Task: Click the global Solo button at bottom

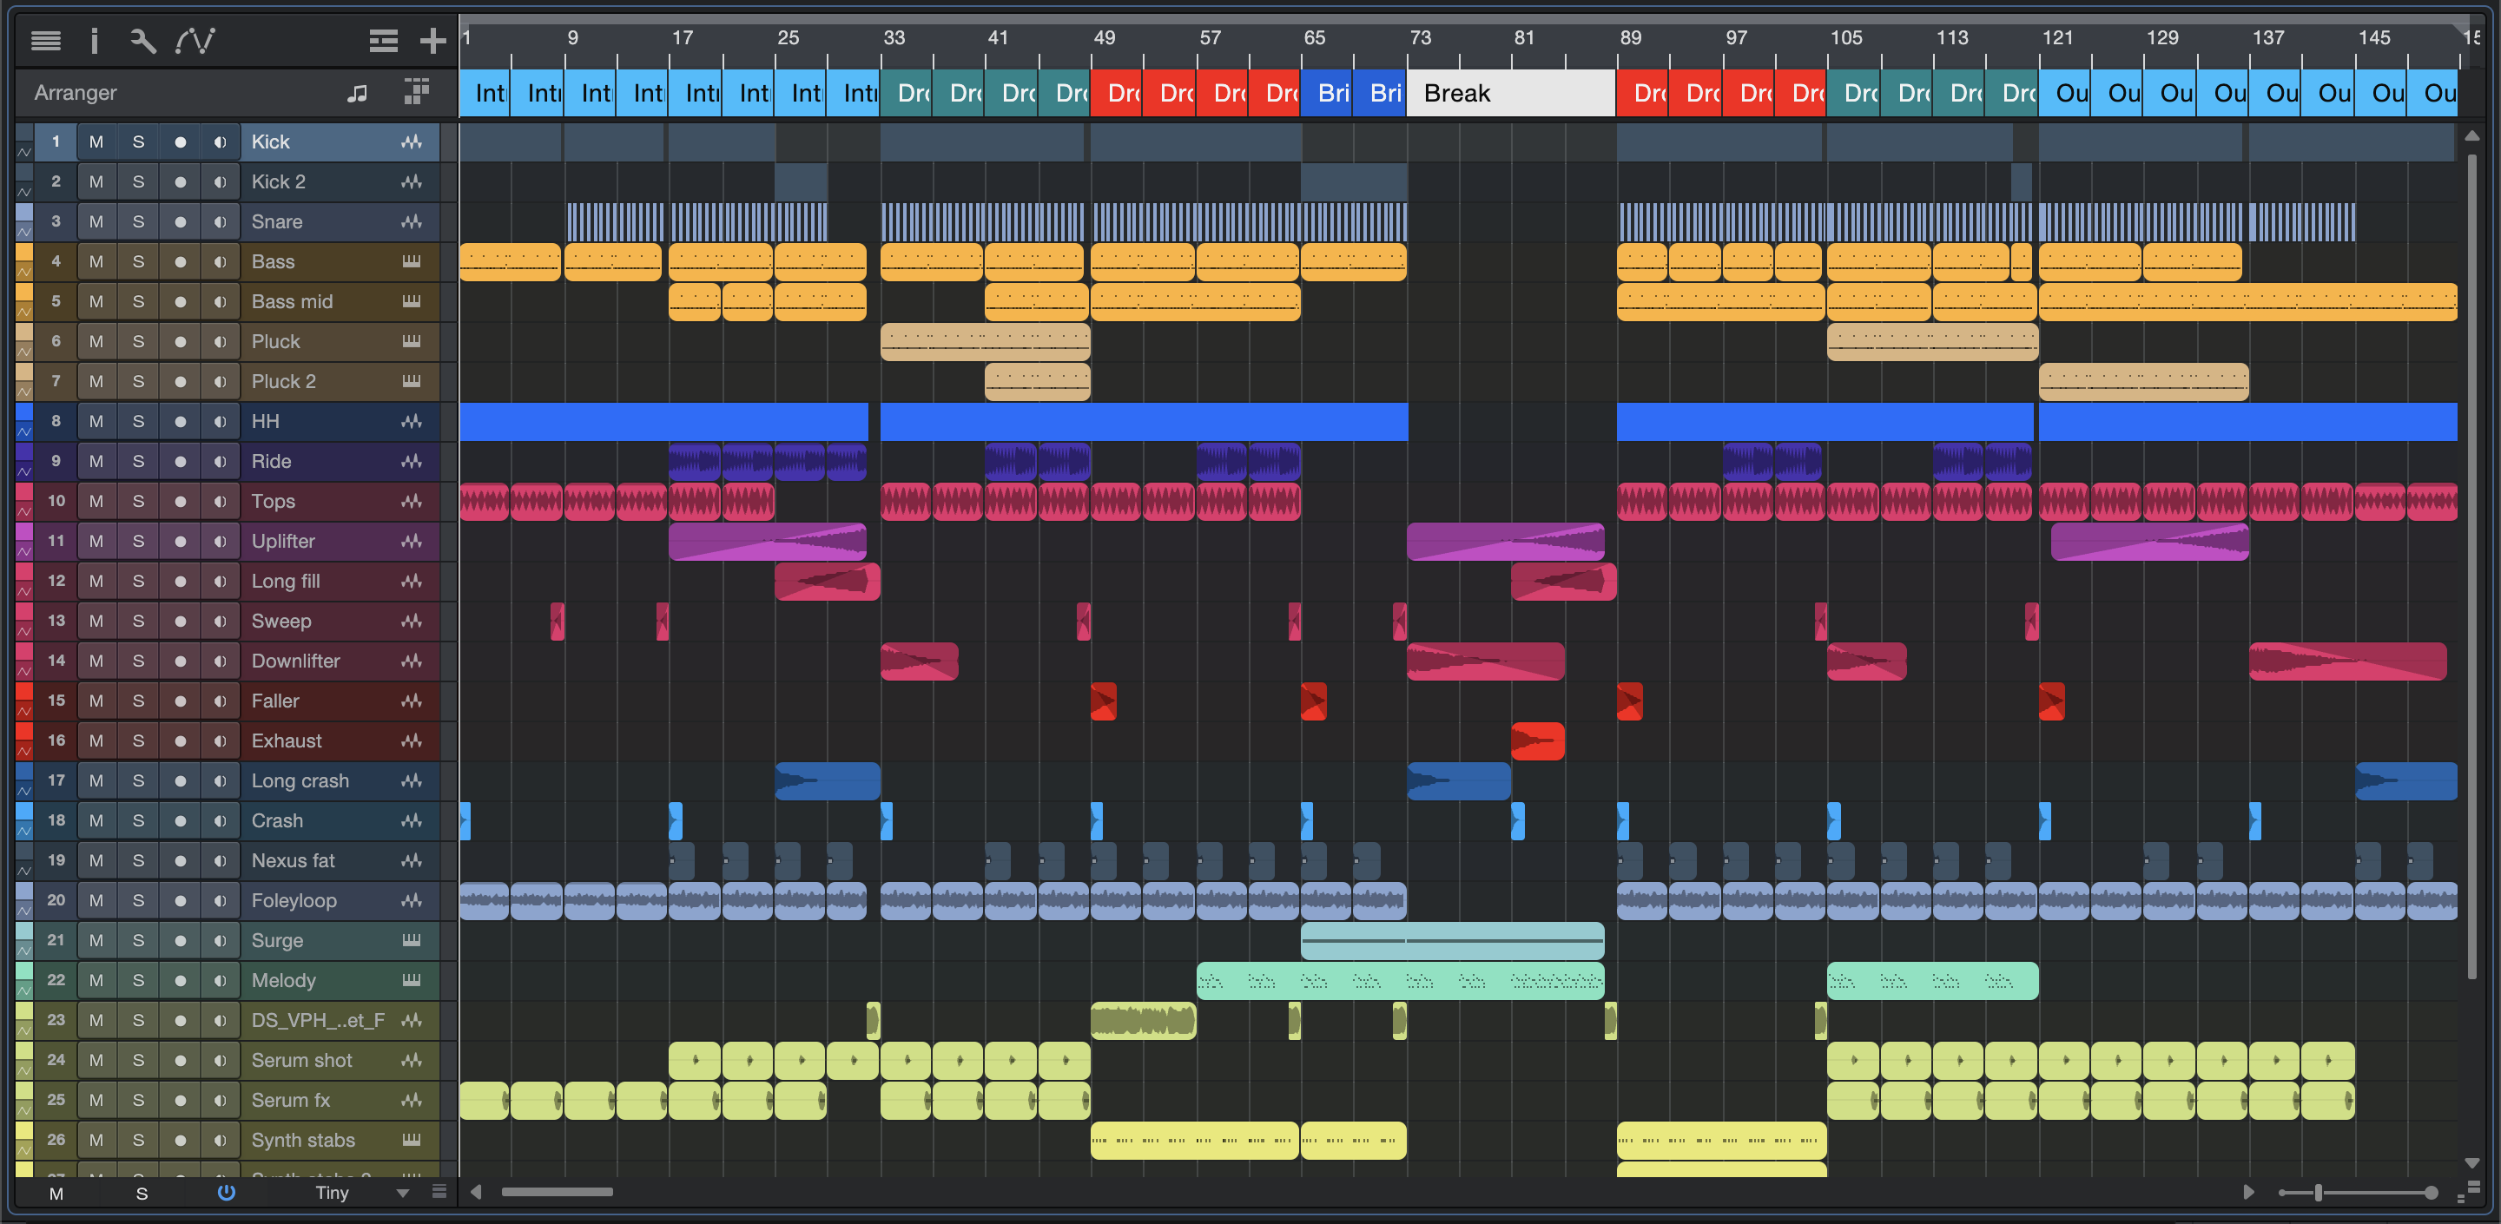Action: pos(142,1193)
